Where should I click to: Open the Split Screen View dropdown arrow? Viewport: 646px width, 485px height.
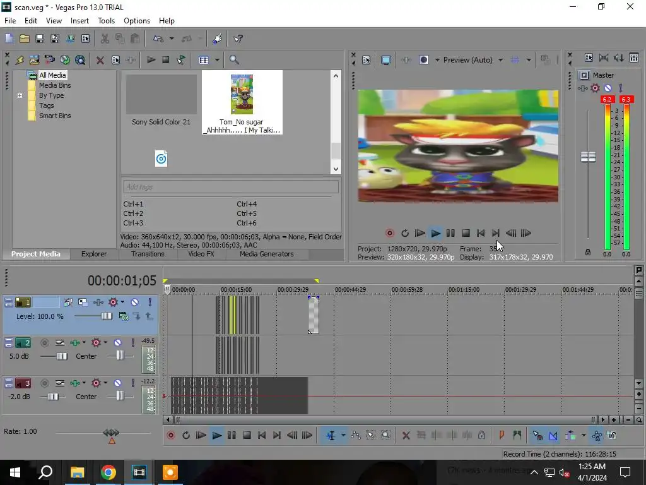click(x=437, y=60)
